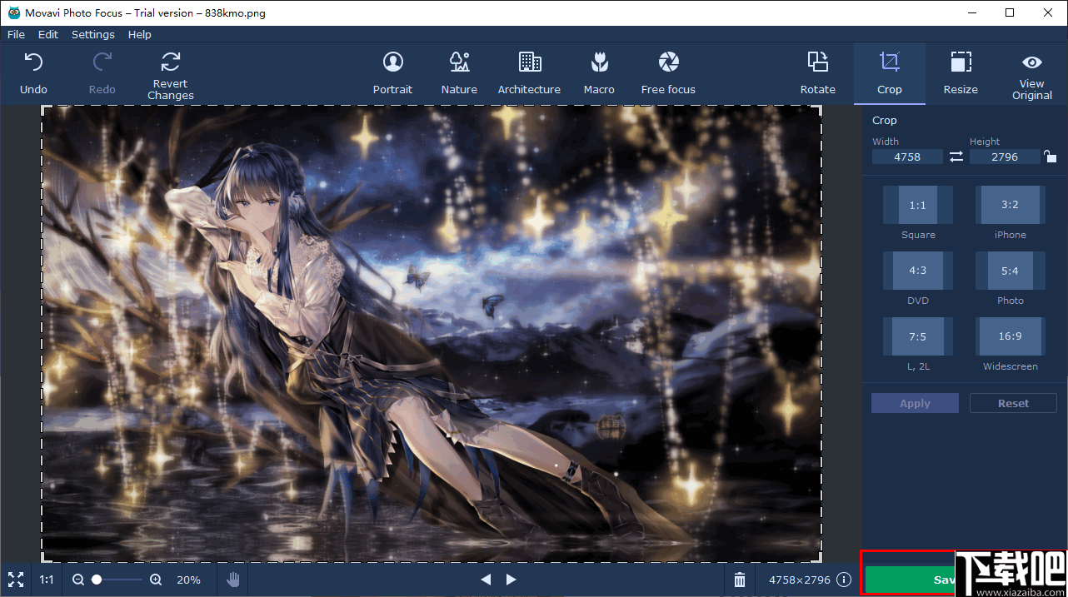The height and width of the screenshot is (597, 1068).
Task: Go to previous image arrow
Action: click(486, 580)
